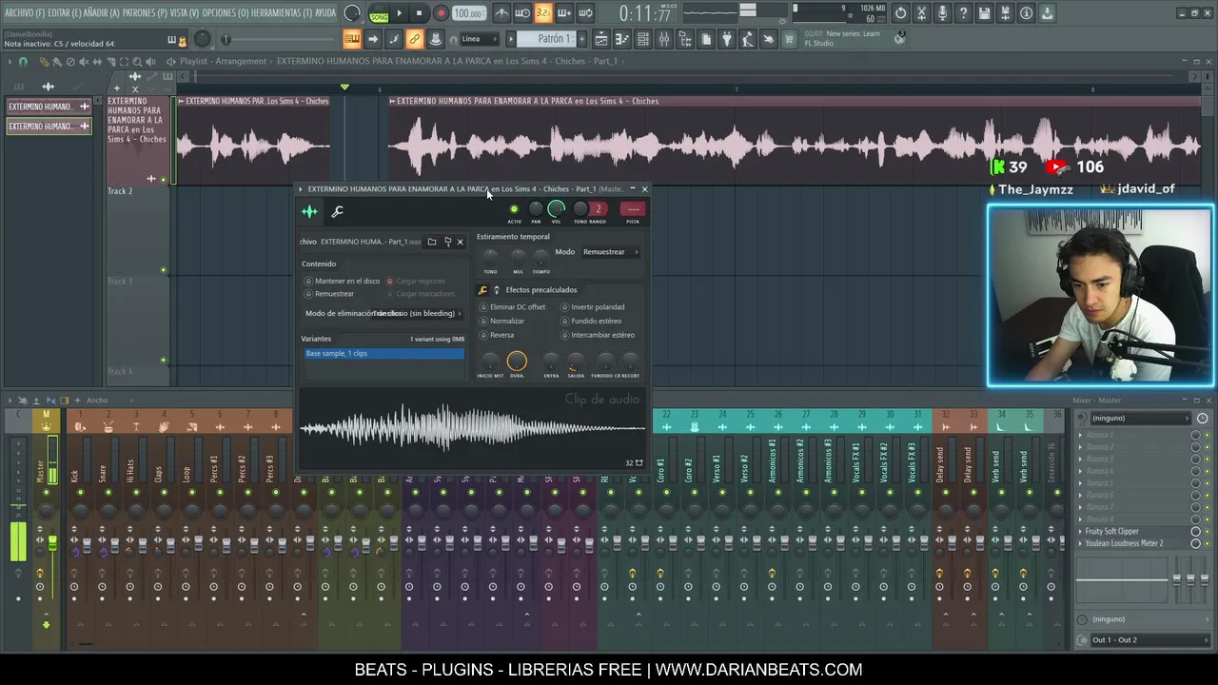Click the PAN knob

536,209
